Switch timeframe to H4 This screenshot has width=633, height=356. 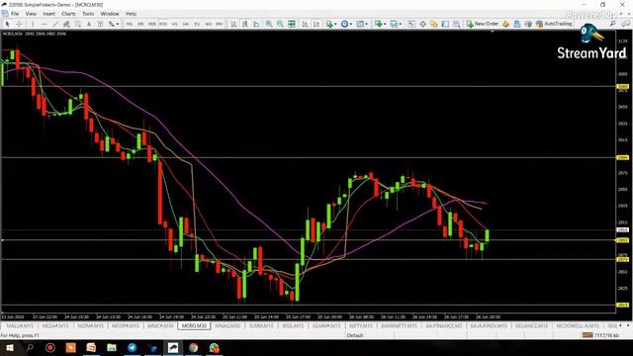(x=186, y=24)
